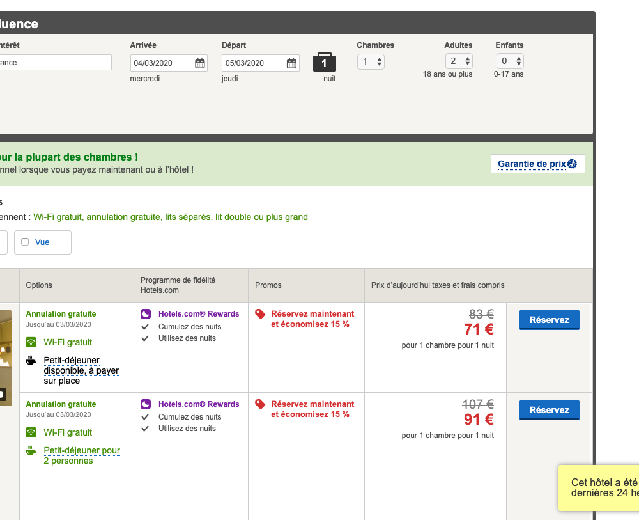This screenshot has width=639, height=520.
Task: Click the Arrivée date input field
Action: (162, 63)
